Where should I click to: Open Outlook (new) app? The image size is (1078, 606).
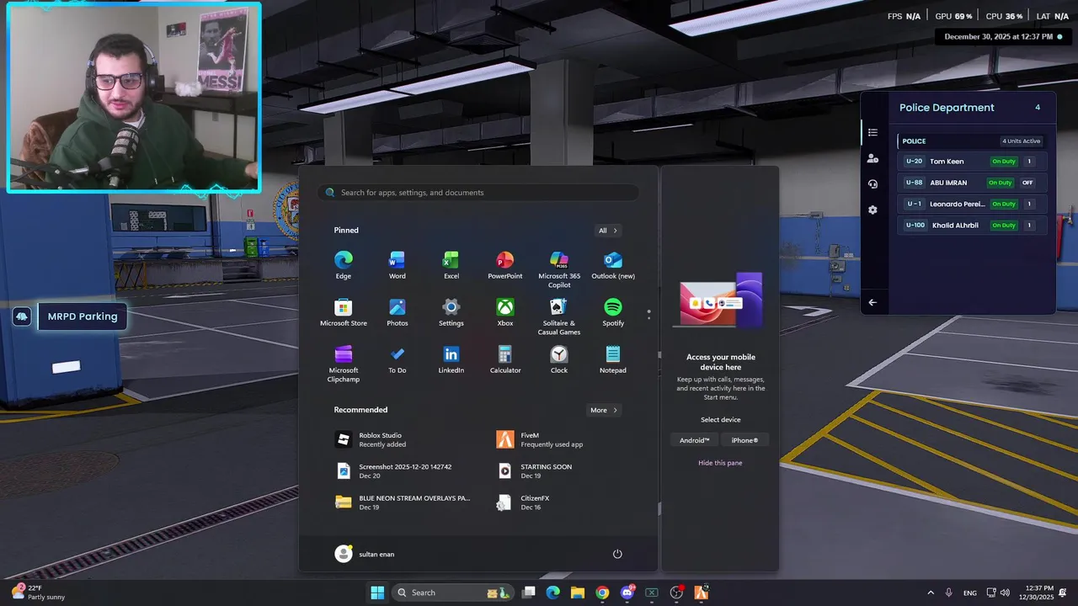point(613,265)
